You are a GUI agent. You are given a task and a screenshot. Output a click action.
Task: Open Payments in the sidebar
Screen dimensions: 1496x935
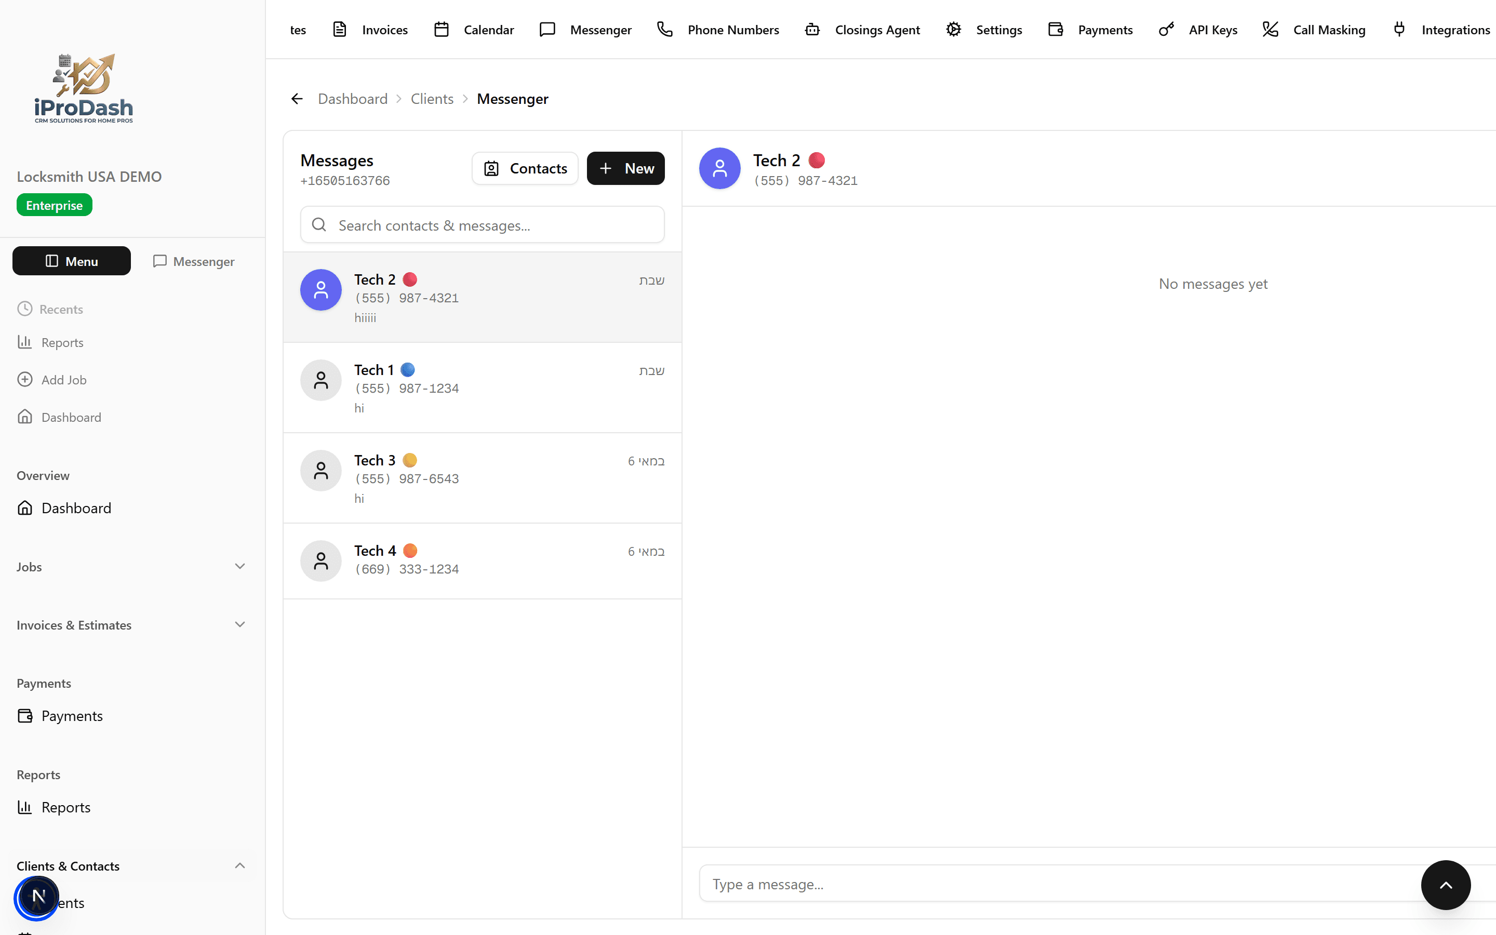60,715
